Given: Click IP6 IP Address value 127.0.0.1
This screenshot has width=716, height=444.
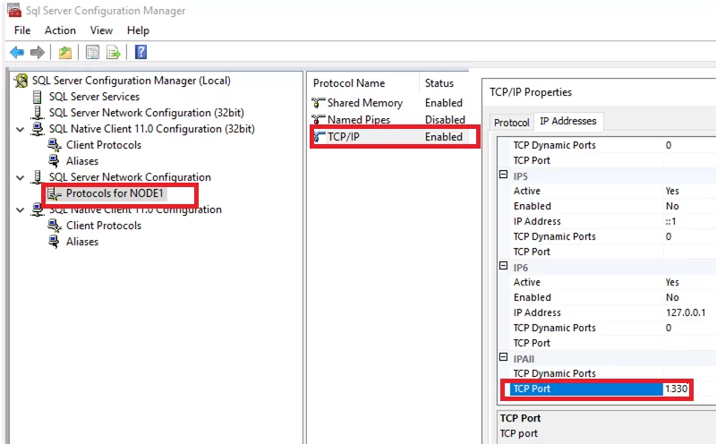Looking at the screenshot, I should 686,312.
